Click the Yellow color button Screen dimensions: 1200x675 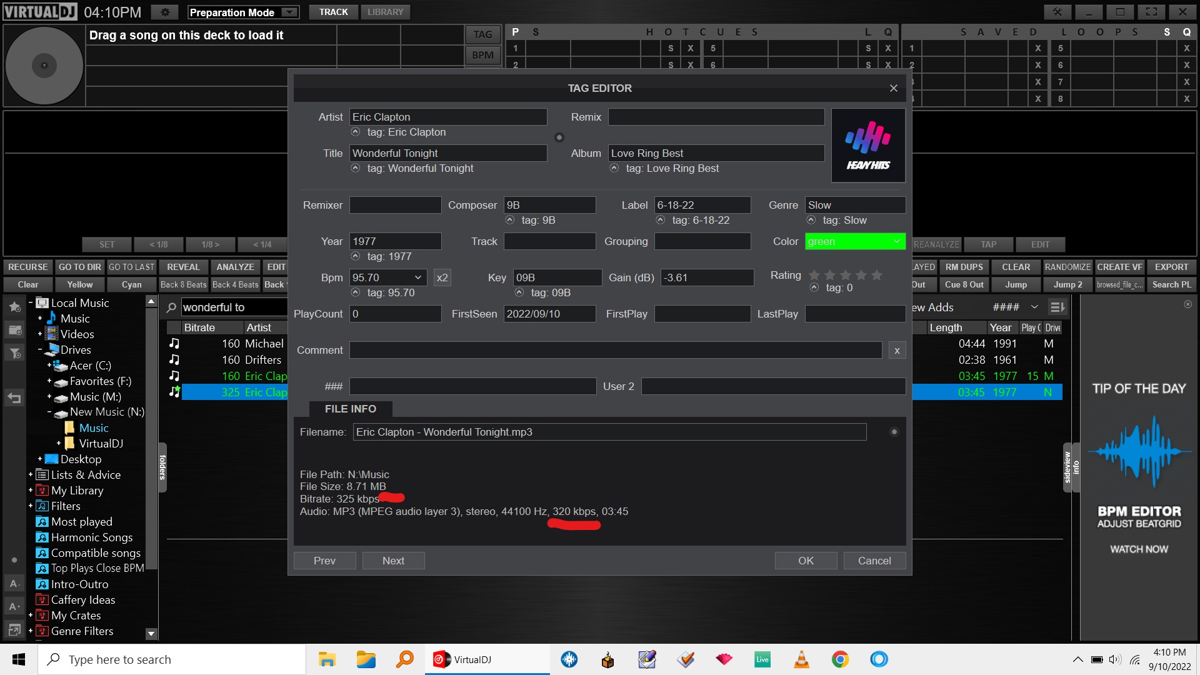(80, 284)
